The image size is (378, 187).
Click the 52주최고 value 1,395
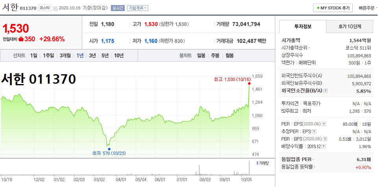click(354, 111)
